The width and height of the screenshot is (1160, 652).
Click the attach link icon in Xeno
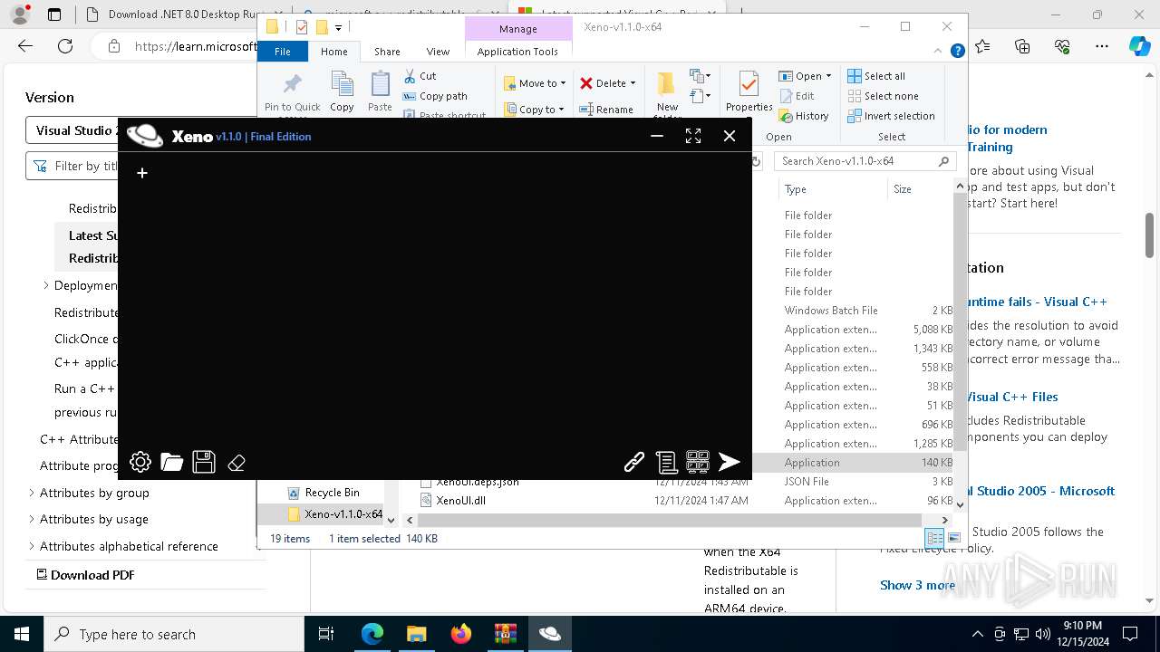(634, 463)
